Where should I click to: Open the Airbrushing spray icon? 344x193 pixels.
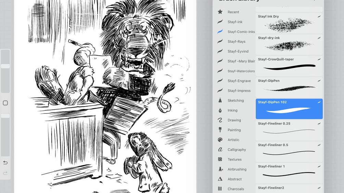point(220,169)
